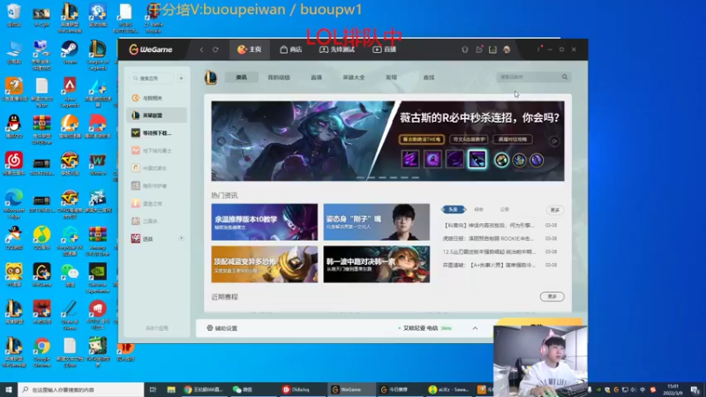Click the fourth highlighted skill icon
The width and height of the screenshot is (706, 397).
click(x=477, y=160)
